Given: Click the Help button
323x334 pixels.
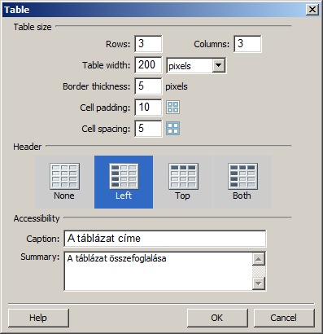Looking at the screenshot, I should [38, 318].
